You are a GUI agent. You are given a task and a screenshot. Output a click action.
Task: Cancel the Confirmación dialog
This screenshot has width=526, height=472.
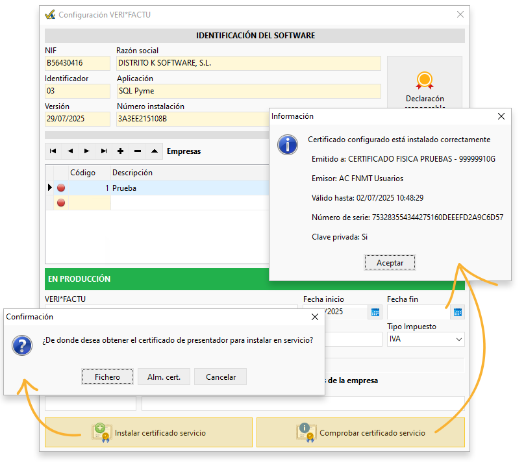tap(221, 377)
